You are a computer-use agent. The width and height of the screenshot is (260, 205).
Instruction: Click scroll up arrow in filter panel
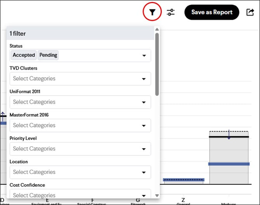[x=157, y=29]
